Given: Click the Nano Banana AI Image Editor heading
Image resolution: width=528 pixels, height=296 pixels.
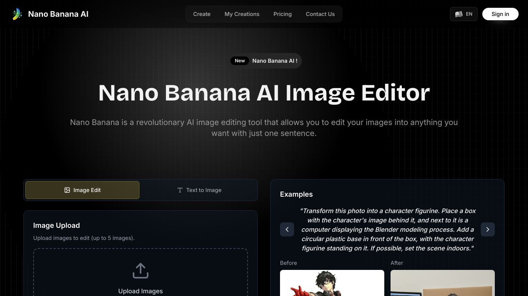Looking at the screenshot, I should (264, 93).
